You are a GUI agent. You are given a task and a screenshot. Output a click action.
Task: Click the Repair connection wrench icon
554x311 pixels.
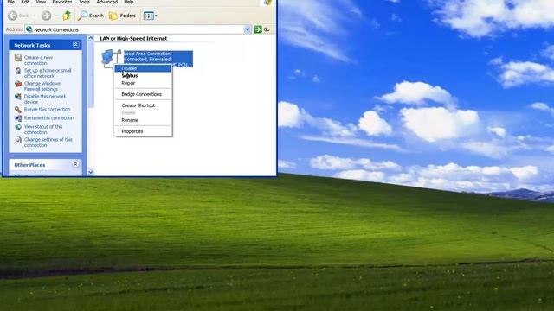pos(18,110)
